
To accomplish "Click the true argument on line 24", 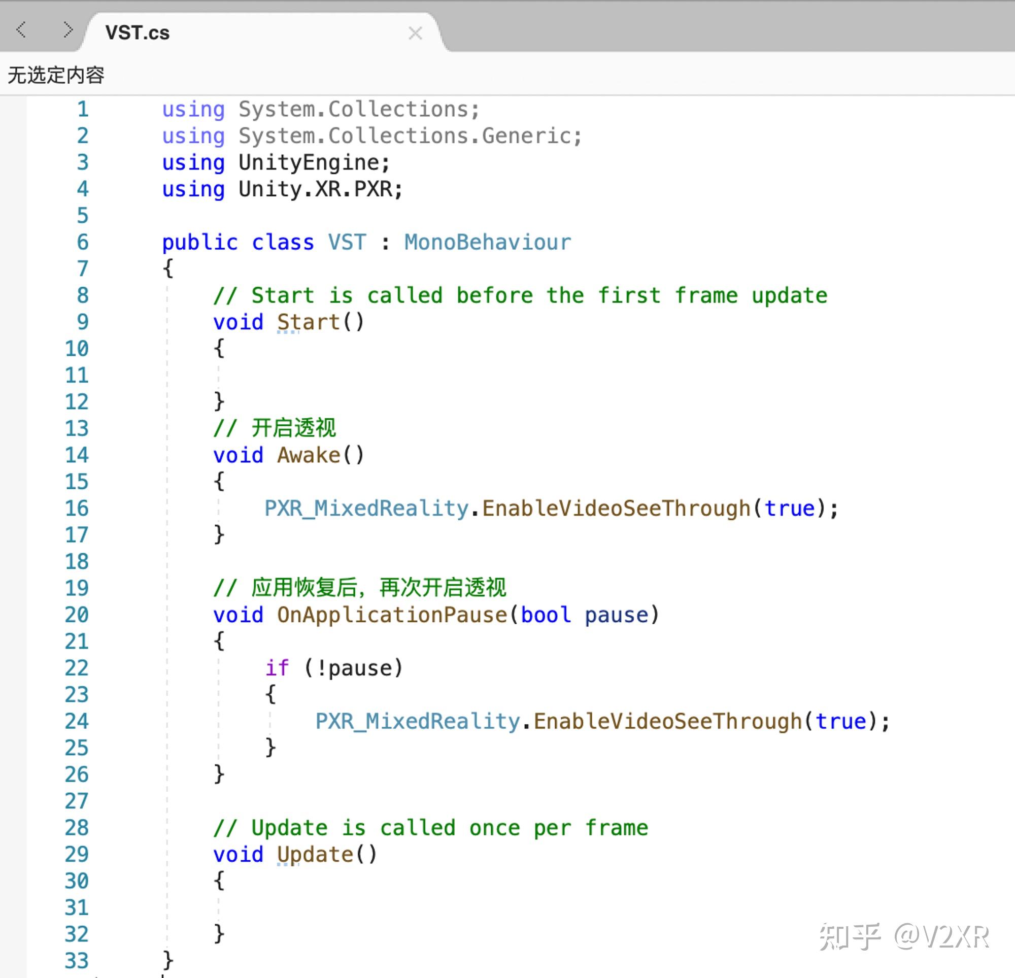I will [x=842, y=721].
